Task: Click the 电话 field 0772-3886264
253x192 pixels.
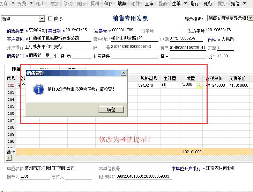Action: point(186,38)
